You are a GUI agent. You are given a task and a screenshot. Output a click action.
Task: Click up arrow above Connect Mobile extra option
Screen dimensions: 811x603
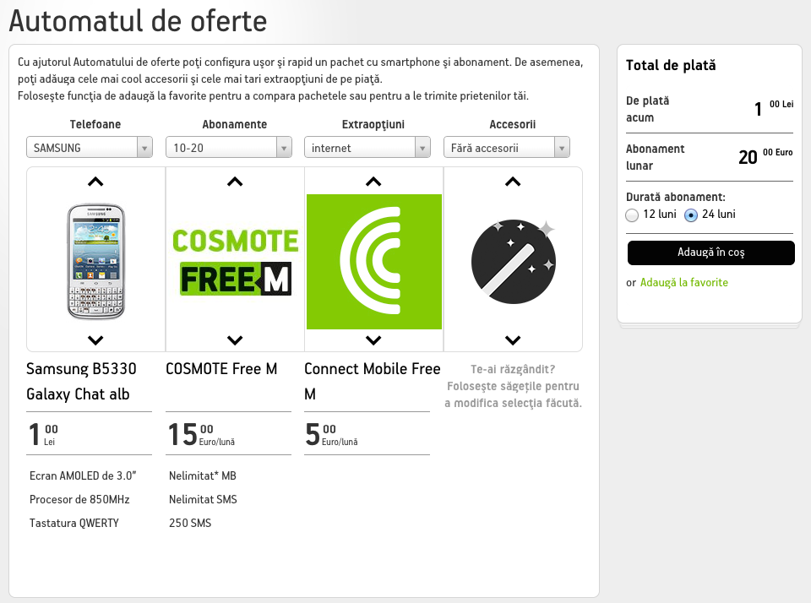[373, 182]
